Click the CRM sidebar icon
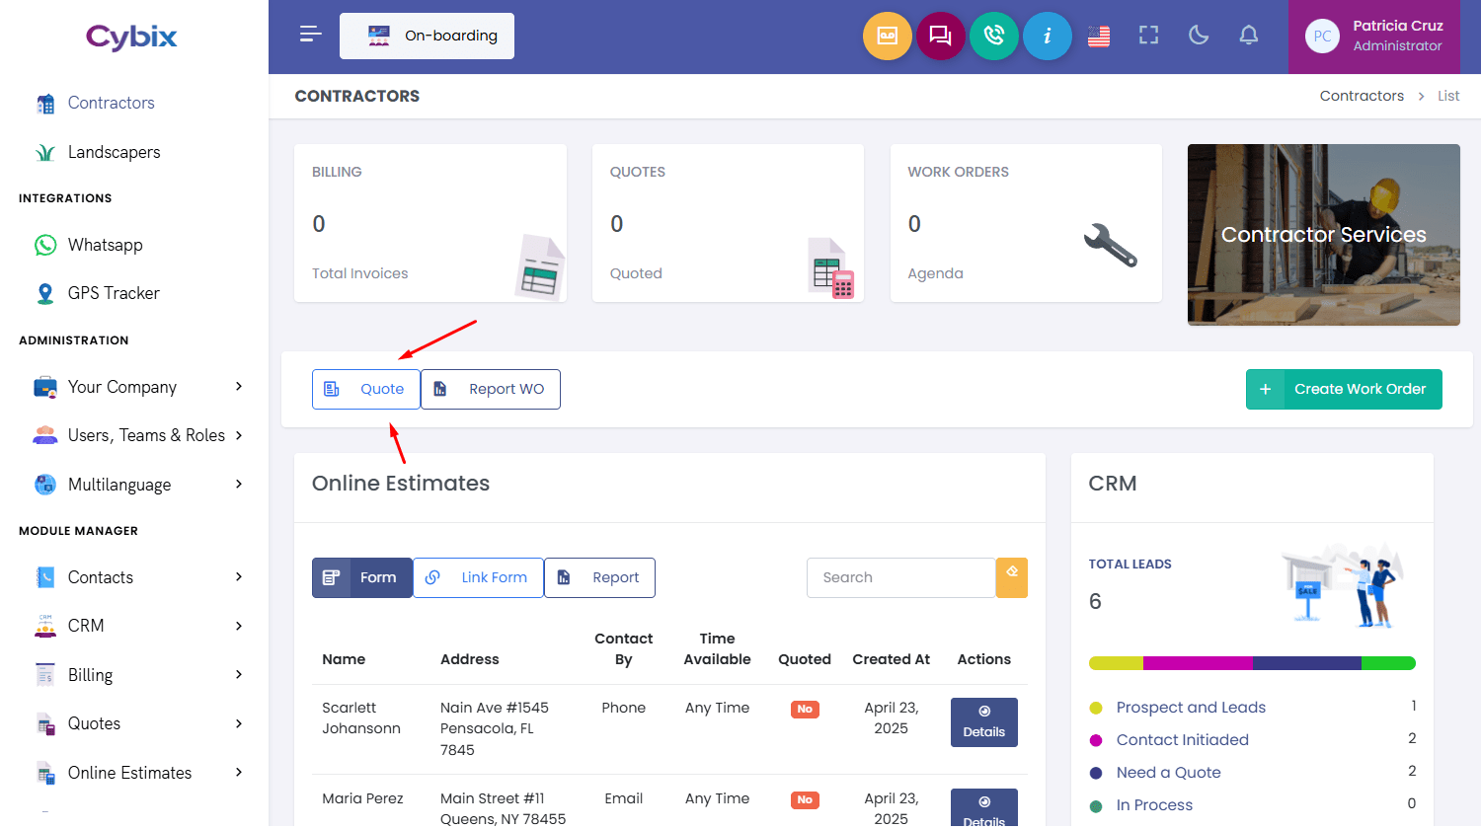Viewport: 1481px width, 830px height. 45,626
